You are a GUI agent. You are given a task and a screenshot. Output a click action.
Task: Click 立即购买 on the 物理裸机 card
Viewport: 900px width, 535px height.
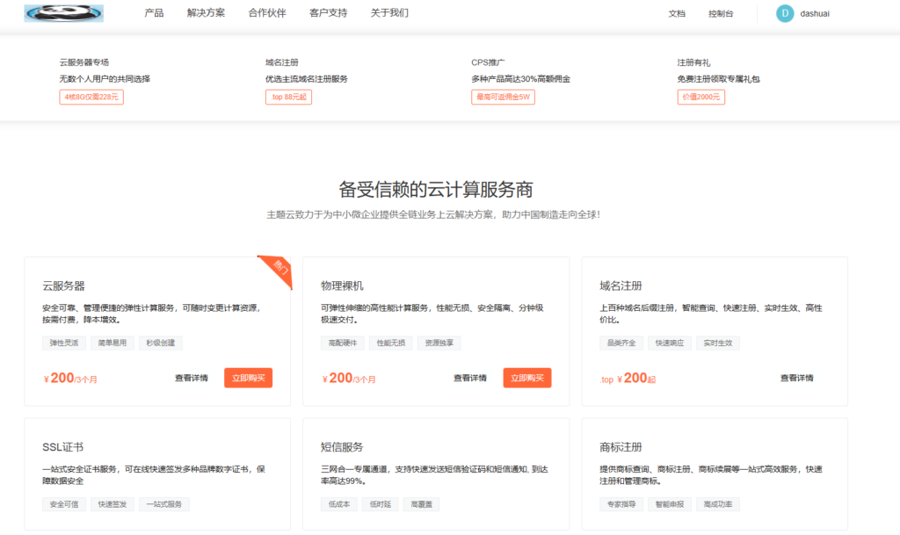click(526, 378)
